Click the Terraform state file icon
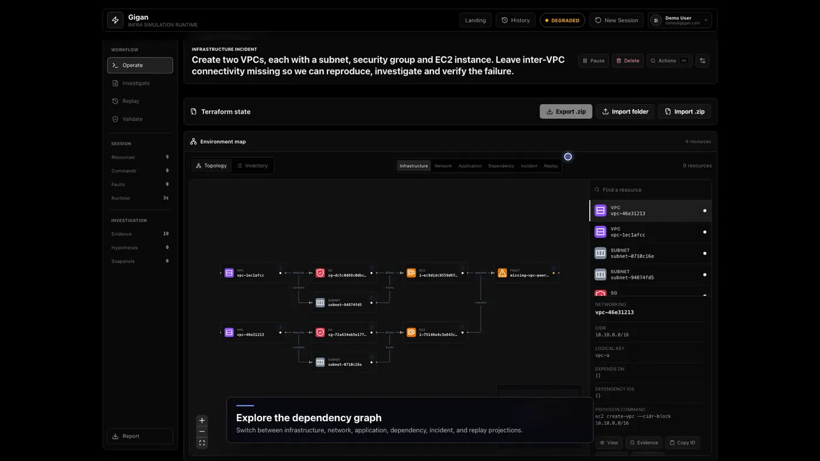820x461 pixels. [194, 111]
